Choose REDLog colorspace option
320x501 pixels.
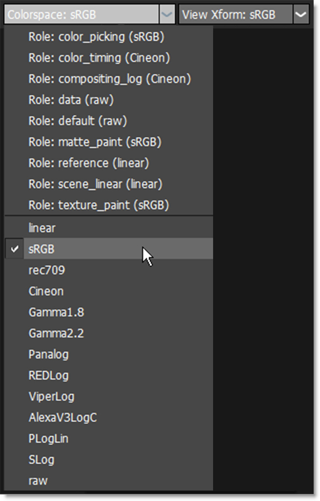click(48, 376)
